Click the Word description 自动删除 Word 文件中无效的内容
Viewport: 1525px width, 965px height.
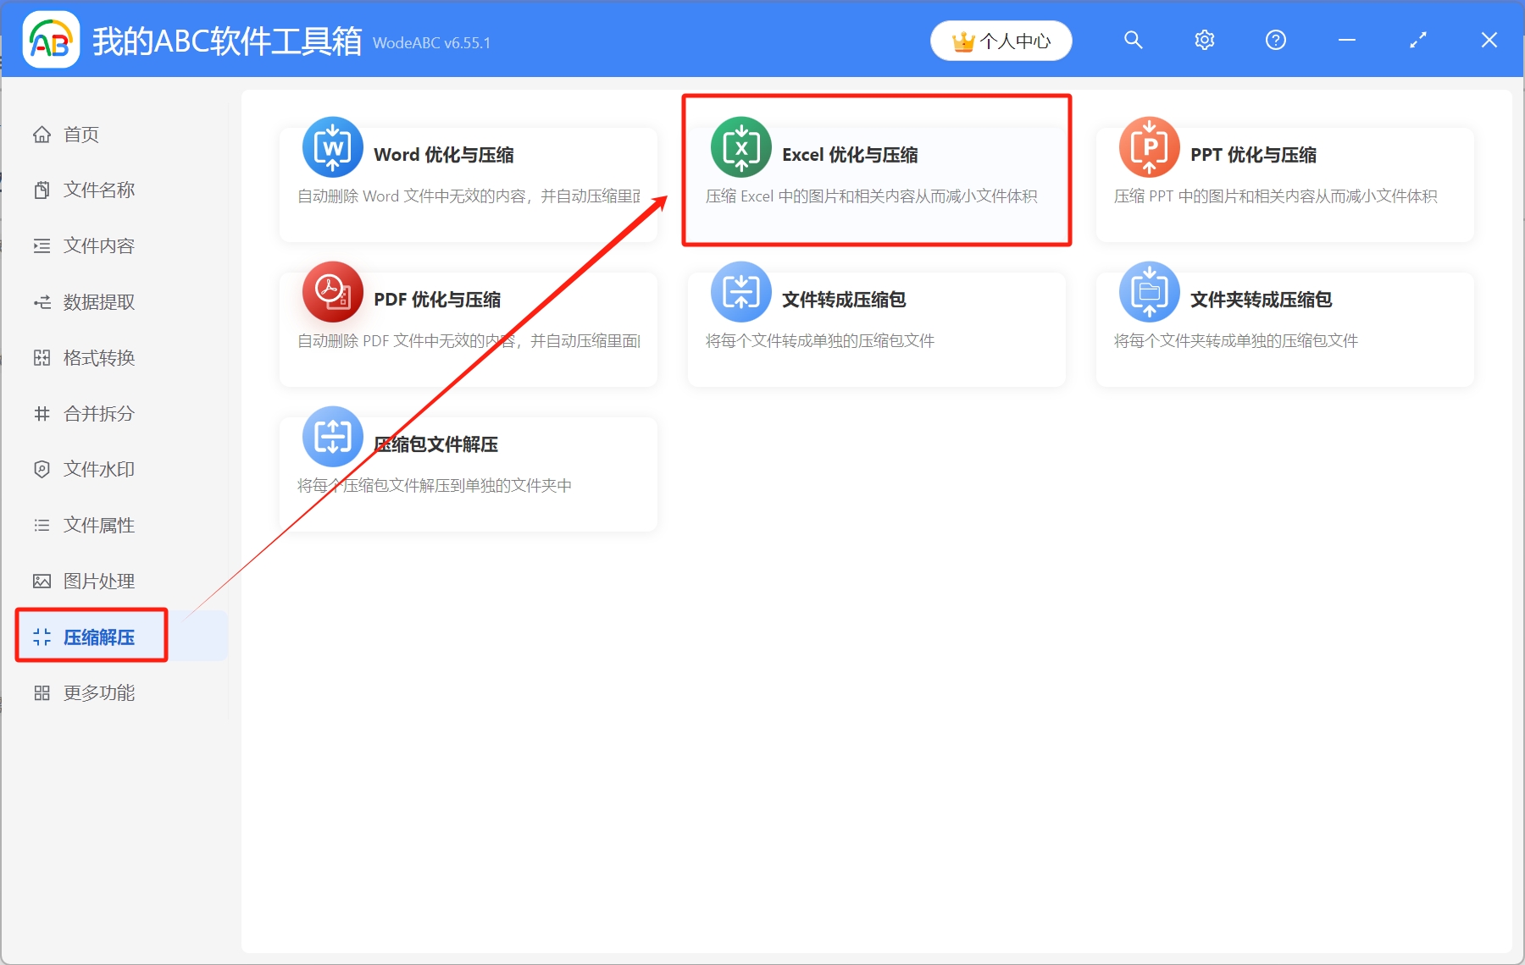pyautogui.click(x=469, y=196)
